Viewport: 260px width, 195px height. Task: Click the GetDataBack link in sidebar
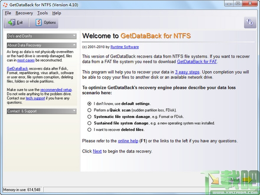tap(17, 68)
